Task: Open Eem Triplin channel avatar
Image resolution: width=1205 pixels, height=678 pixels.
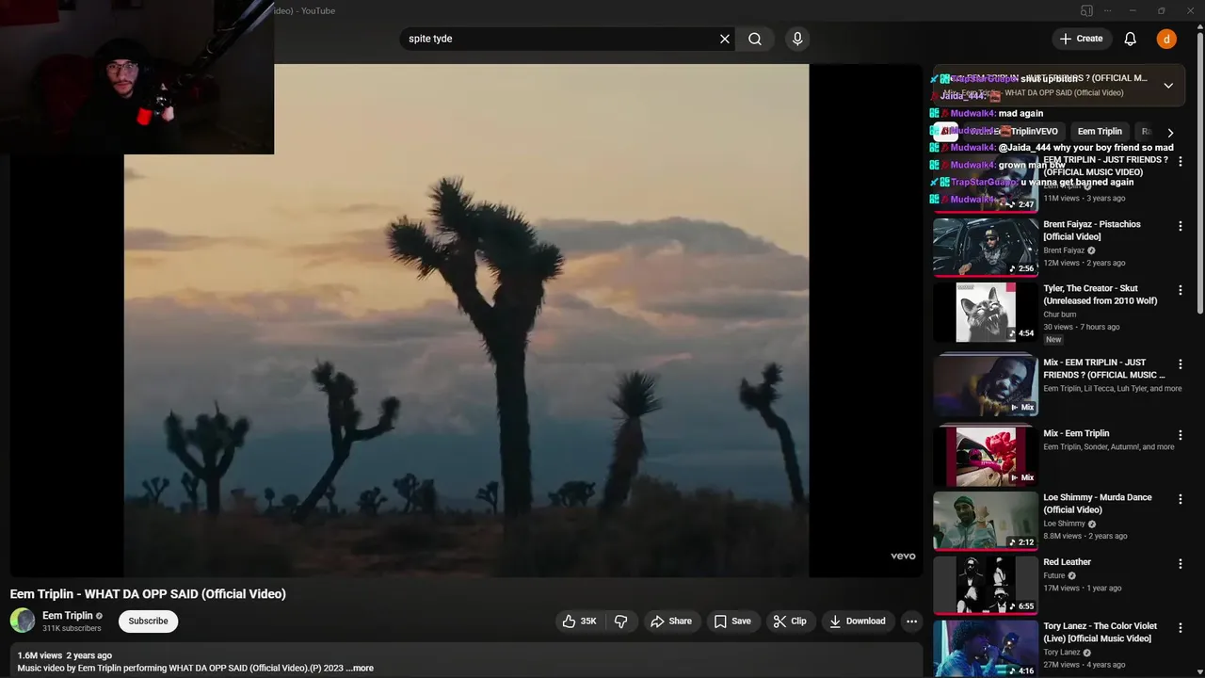Action: tap(23, 621)
